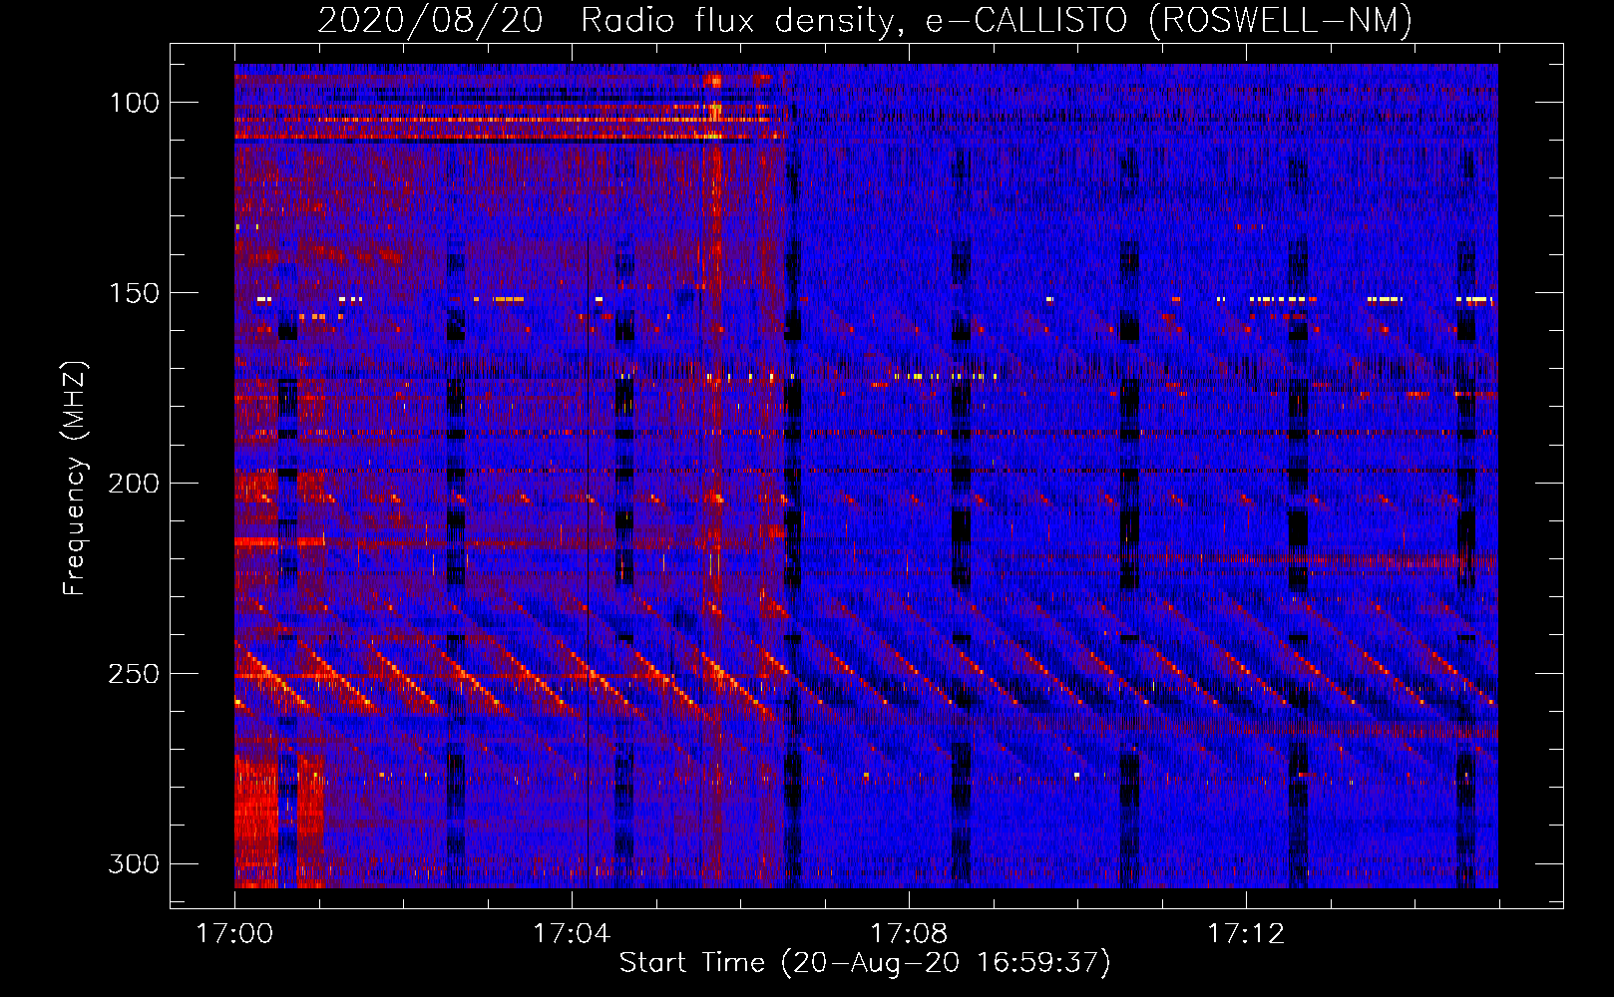Click the 17:12 time axis label
The image size is (1614, 997).
coord(1246,934)
